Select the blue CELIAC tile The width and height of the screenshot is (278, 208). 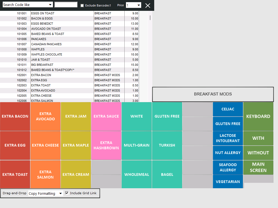228,109
